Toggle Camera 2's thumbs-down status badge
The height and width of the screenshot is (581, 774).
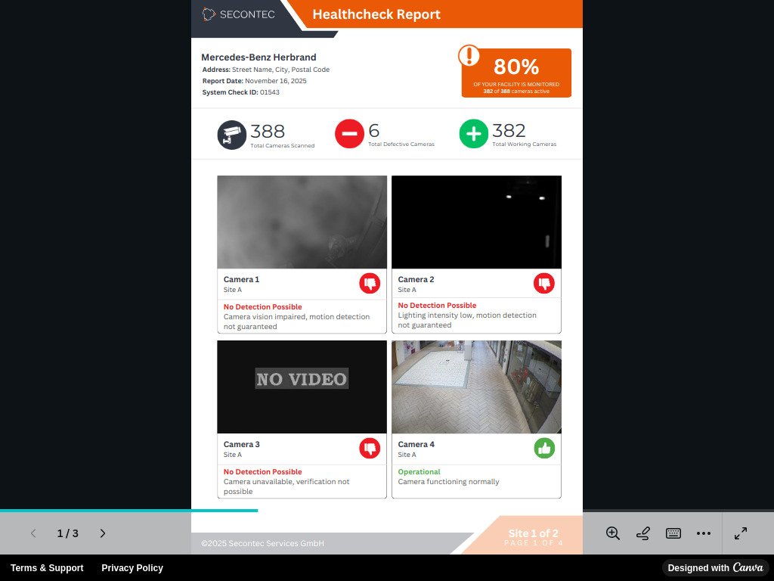click(544, 284)
